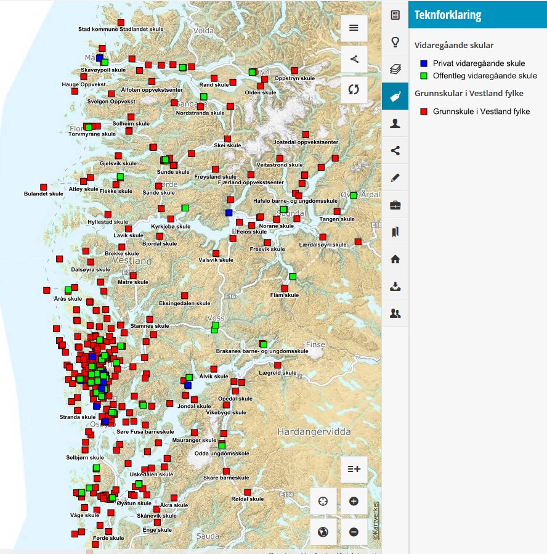Open the pencil drawing tool tab

[395, 177]
